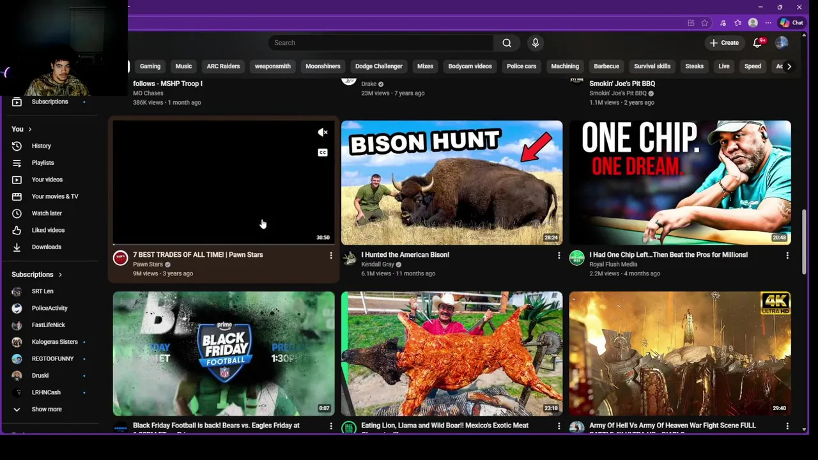818x460 pixels.
Task: Click the Pawn Stars preview progress bar
Action: 224,244
